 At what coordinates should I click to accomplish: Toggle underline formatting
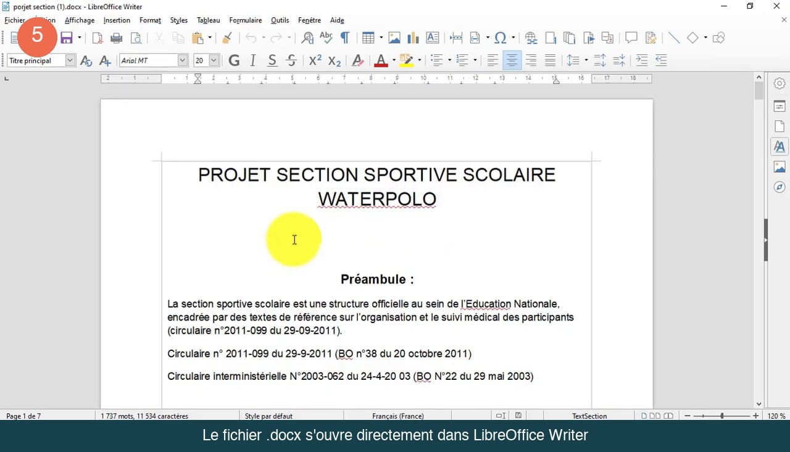(x=272, y=60)
